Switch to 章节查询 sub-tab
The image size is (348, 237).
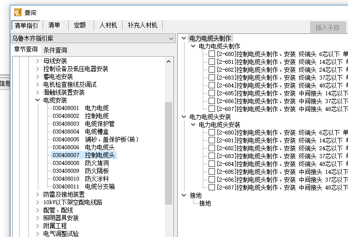tap(26, 49)
